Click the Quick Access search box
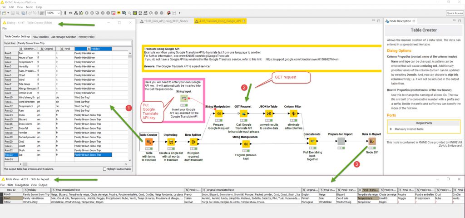 click(x=454, y=13)
